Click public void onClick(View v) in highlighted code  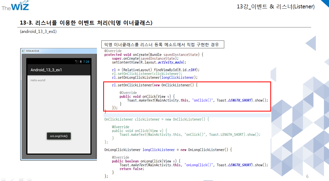[x=147, y=96]
